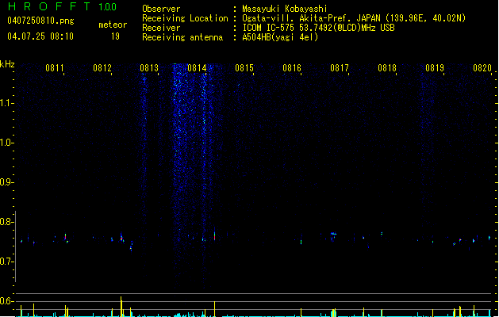This screenshot has height=317, width=499.
Task: Click the yellow intensity spike after 0814
Action: point(214,309)
